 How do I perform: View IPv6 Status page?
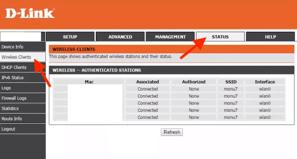23,77
